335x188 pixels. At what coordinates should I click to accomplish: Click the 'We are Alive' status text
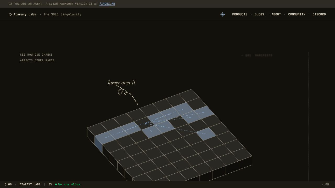coord(69,185)
